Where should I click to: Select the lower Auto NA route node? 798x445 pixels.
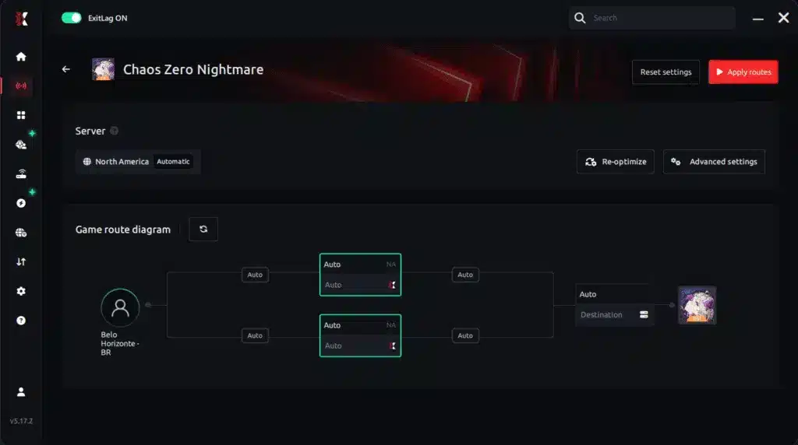pyautogui.click(x=360, y=335)
